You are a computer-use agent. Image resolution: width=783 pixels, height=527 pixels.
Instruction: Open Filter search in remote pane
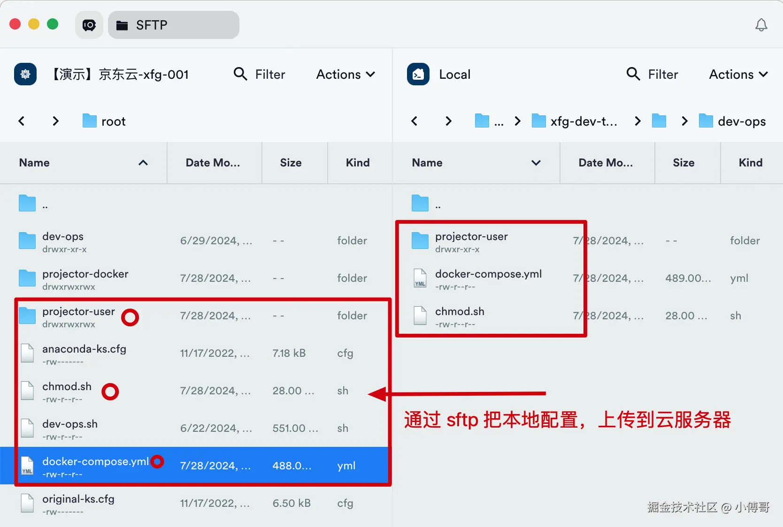[x=260, y=74]
